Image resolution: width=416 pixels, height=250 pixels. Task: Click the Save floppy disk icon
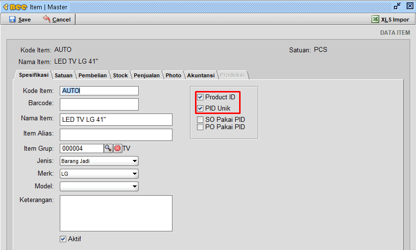[x=12, y=20]
